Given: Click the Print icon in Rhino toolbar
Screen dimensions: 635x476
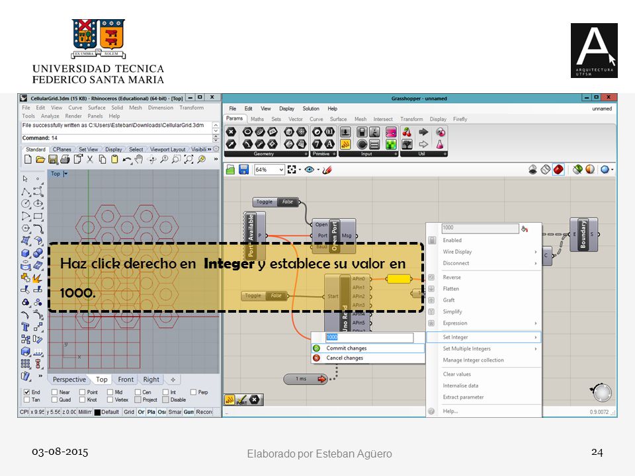Looking at the screenshot, I should click(65, 159).
